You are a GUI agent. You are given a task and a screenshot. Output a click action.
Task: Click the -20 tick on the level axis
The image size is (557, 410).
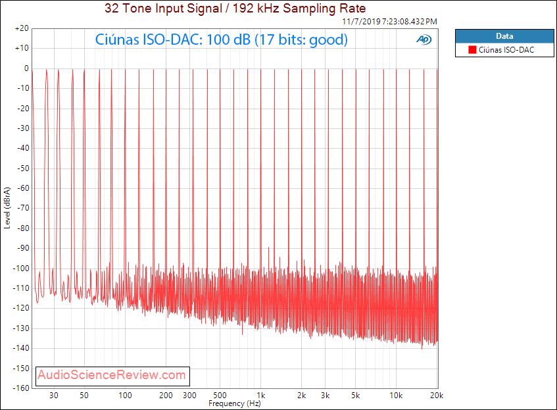pyautogui.click(x=23, y=109)
